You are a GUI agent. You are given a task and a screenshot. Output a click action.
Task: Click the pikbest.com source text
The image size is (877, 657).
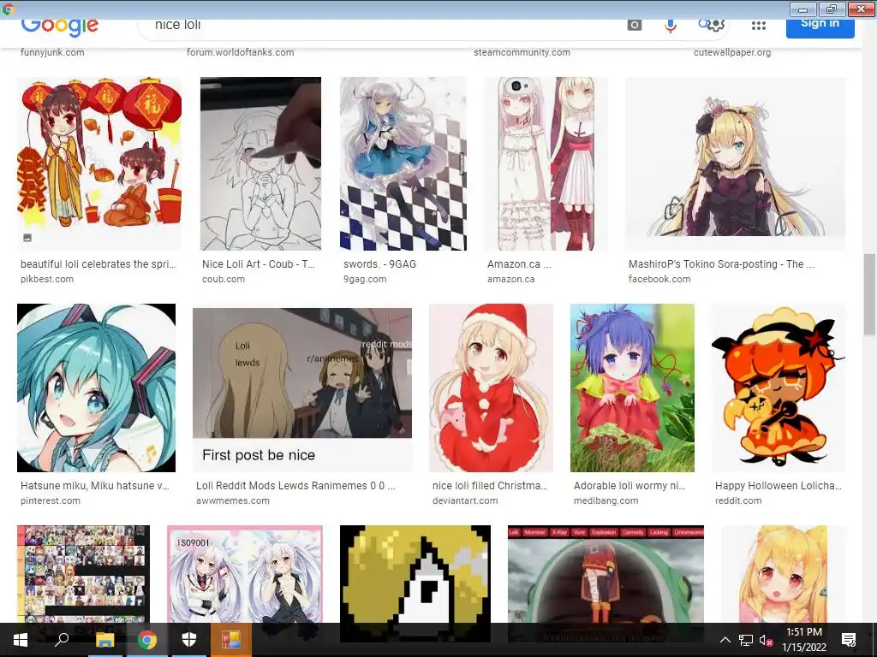click(47, 279)
